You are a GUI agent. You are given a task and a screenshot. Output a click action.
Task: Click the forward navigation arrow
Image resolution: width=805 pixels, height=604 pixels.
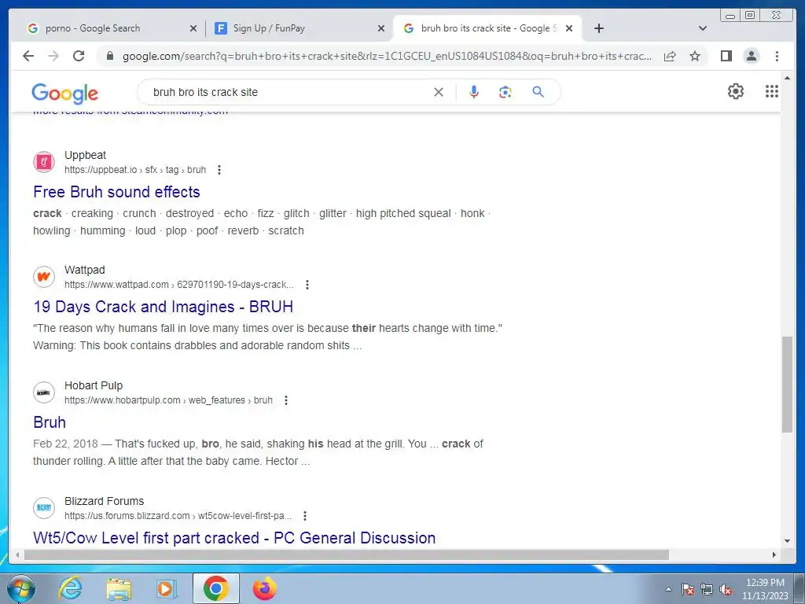(x=53, y=56)
